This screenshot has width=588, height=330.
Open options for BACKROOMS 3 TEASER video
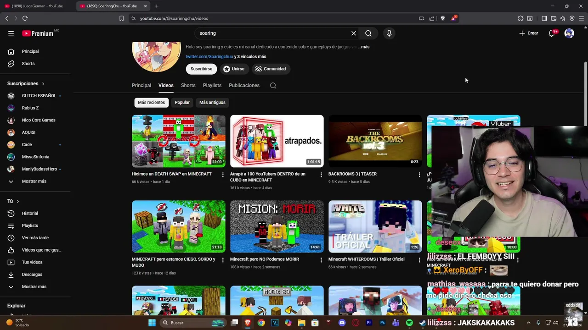point(419,175)
